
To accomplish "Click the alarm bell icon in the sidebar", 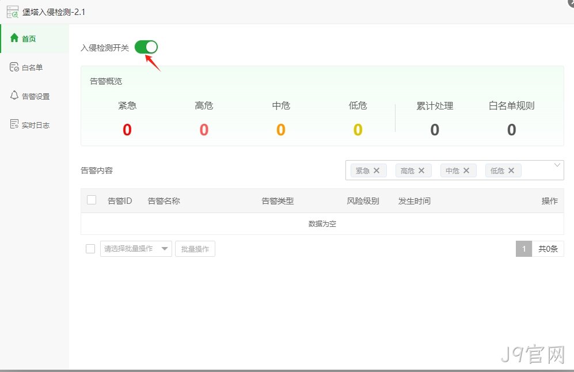I will 14,96.
